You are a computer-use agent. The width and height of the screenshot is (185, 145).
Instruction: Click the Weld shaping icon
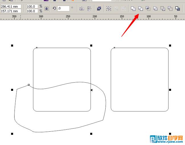pos(133,9)
